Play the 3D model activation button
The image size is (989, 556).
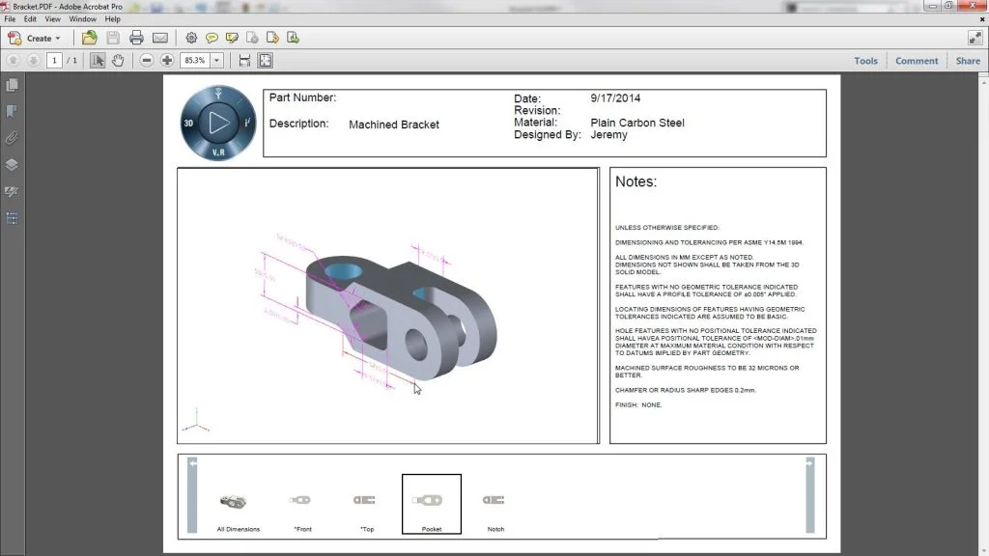coord(217,123)
